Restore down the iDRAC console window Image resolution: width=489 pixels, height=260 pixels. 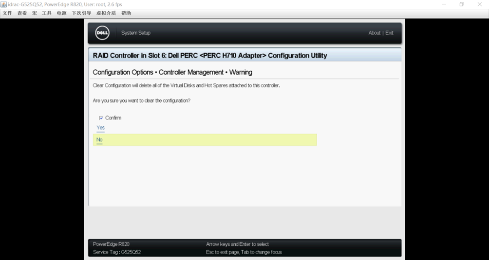point(462,4)
